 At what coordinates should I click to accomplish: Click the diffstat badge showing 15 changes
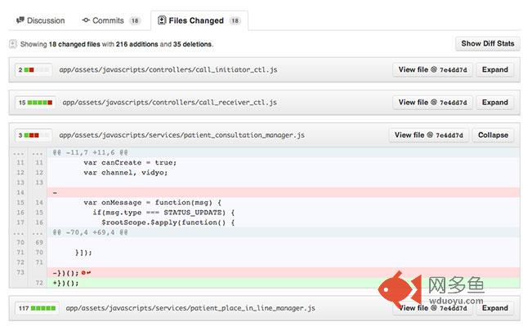35,103
